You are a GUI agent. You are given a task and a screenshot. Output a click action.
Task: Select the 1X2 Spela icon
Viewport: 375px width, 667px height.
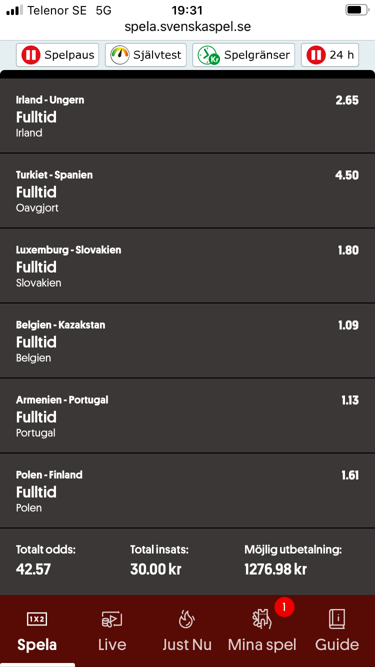tap(37, 619)
